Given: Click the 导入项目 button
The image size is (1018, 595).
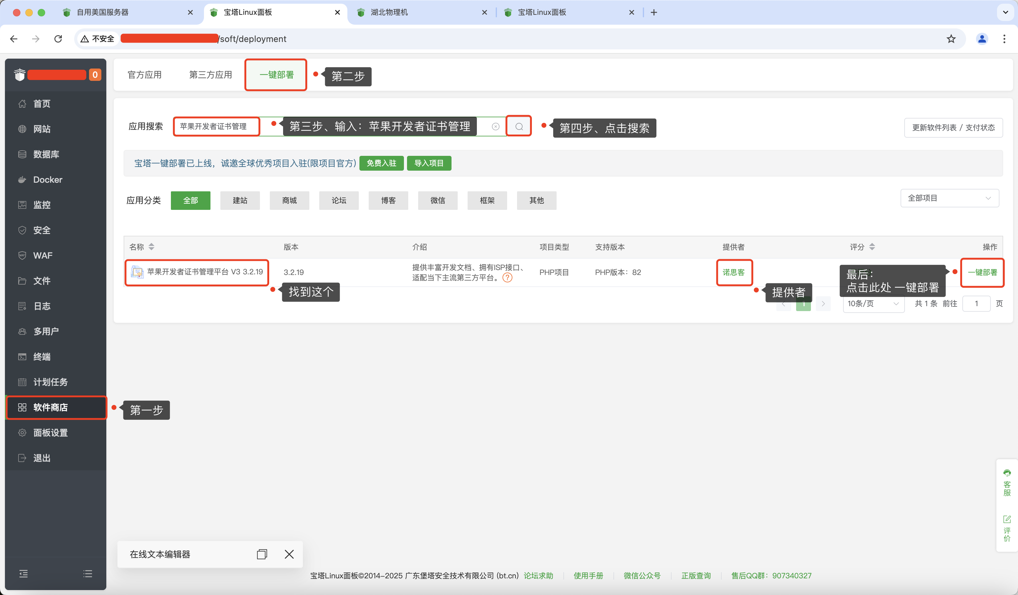Looking at the screenshot, I should click(429, 163).
